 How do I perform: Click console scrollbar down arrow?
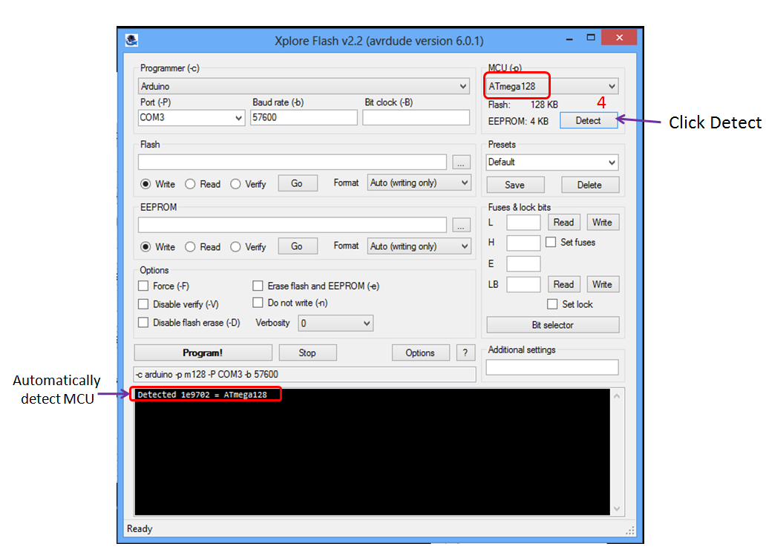coord(617,509)
